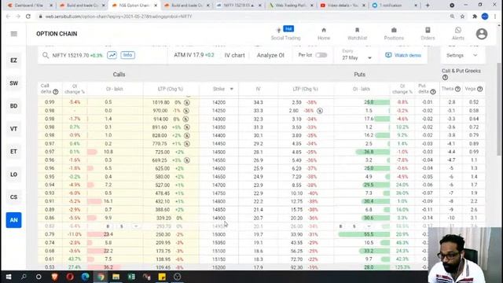
Task: Click the puts S button in 14950 row
Action: (x=354, y=226)
